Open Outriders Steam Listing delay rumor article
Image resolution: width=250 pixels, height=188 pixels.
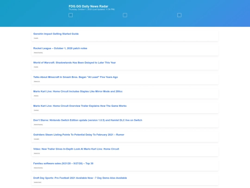click(x=79, y=135)
